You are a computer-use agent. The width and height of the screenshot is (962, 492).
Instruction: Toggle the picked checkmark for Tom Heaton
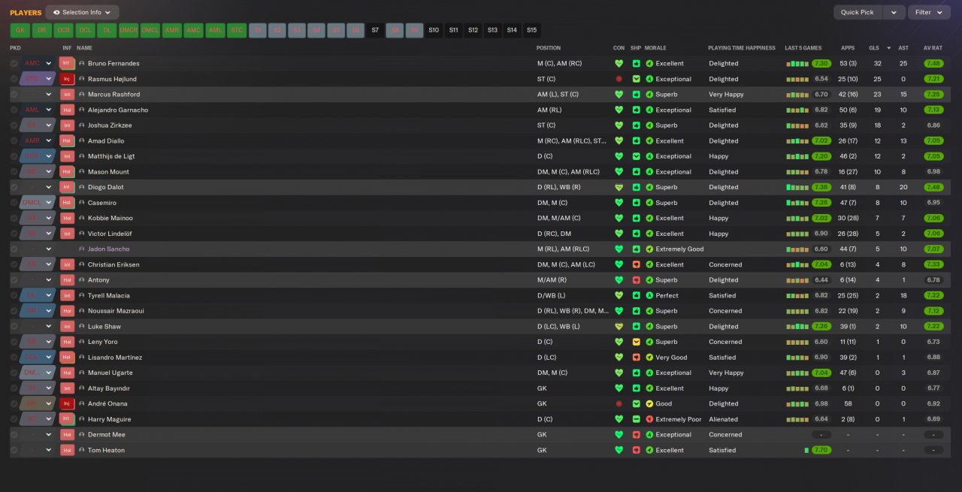pyautogui.click(x=14, y=450)
